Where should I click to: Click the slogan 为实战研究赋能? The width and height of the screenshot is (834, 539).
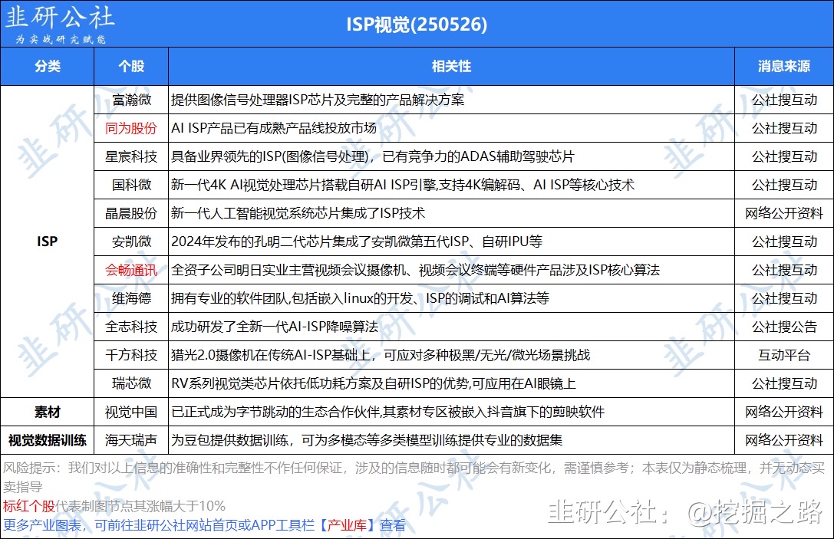point(60,39)
